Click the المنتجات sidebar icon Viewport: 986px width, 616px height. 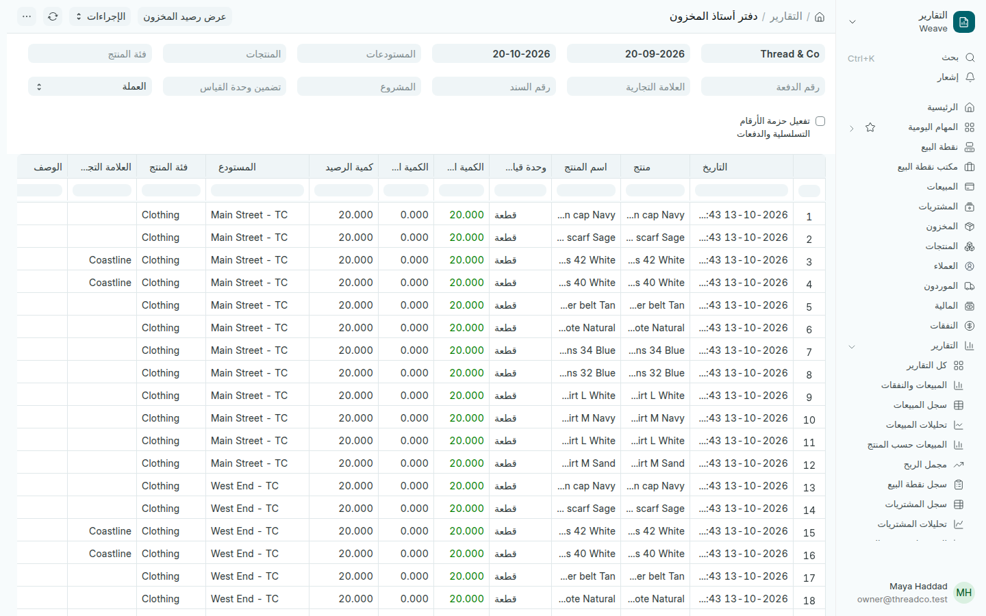coord(970,246)
